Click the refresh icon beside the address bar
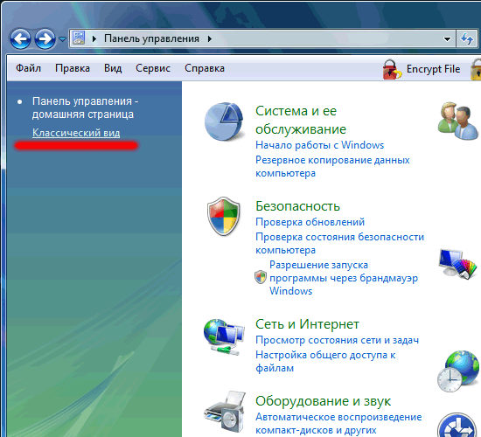This screenshot has height=437, width=481. [467, 39]
